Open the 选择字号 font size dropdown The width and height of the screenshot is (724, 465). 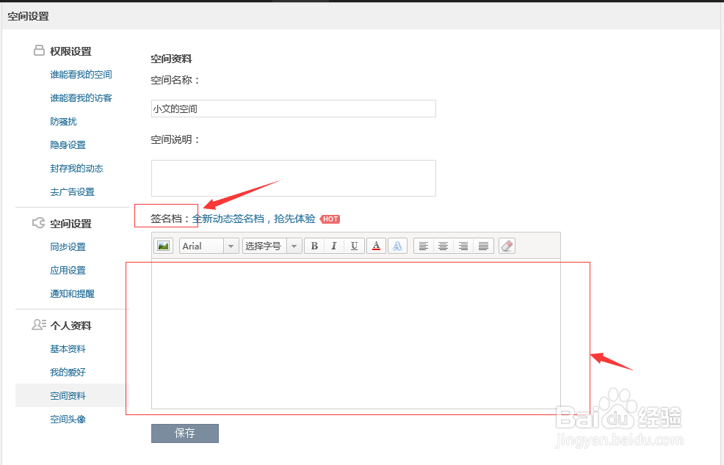tap(272, 246)
